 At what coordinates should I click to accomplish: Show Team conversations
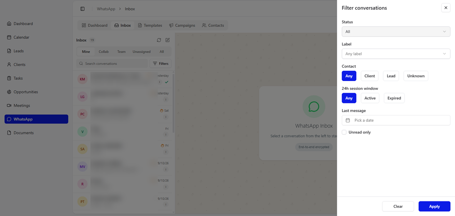pos(121,51)
